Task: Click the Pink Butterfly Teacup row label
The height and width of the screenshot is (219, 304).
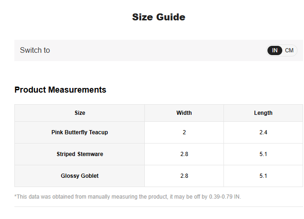Action: (80, 132)
